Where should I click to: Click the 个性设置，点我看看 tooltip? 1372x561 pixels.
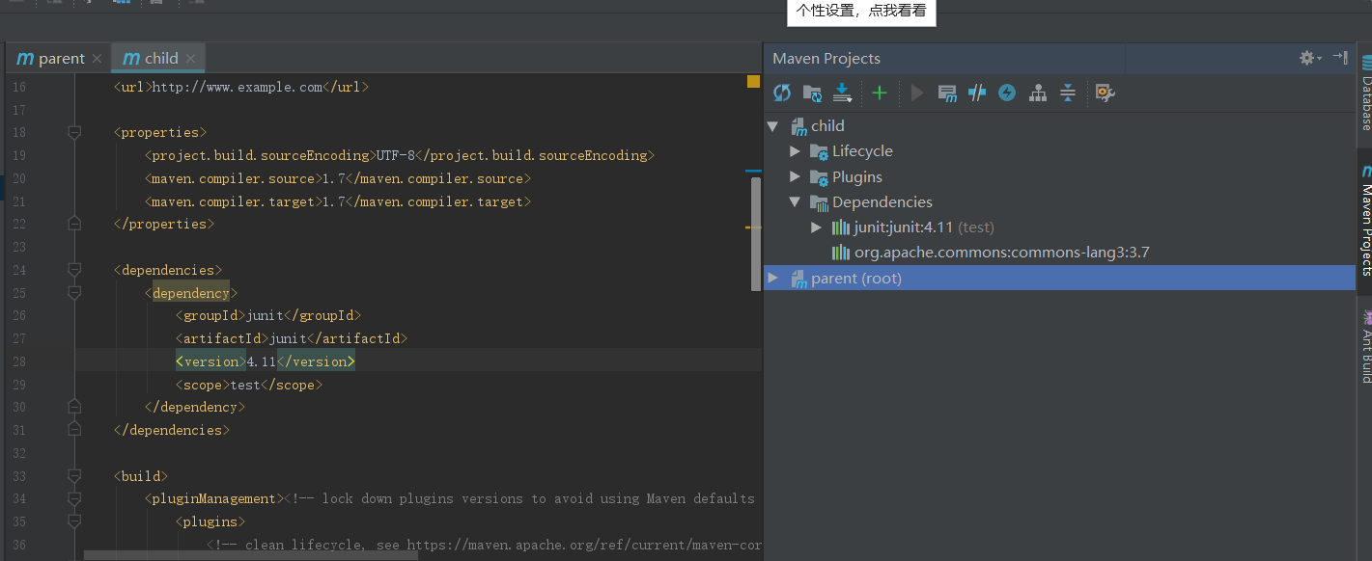click(861, 12)
